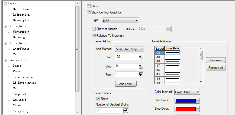The width and height of the screenshot is (235, 115).
Task: Click LineStyle cell for level -17
Action: pyautogui.click(x=172, y=66)
